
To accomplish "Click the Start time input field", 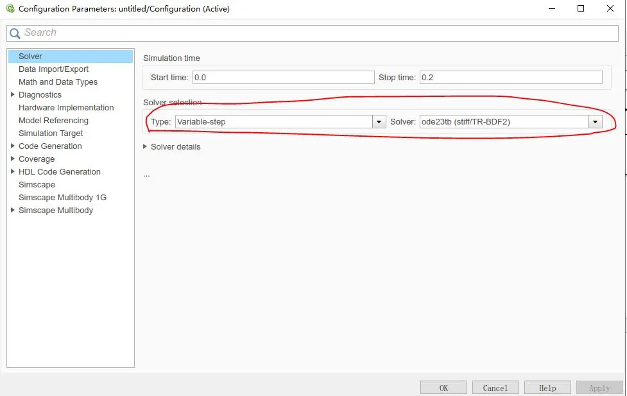I will [x=284, y=77].
